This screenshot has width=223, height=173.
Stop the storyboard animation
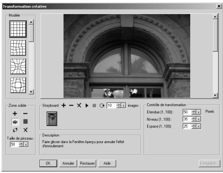point(94,105)
